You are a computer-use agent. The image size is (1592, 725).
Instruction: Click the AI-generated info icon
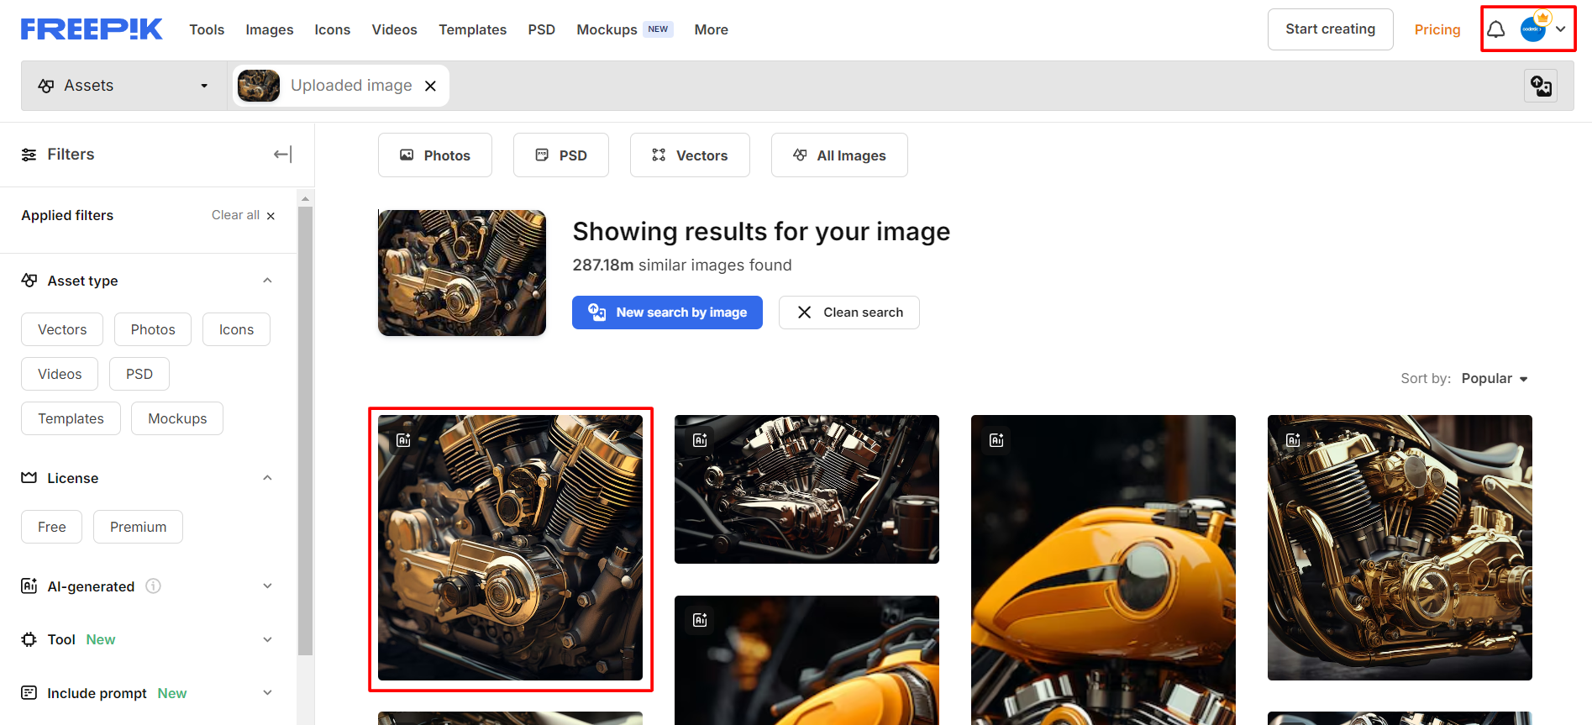(x=153, y=586)
